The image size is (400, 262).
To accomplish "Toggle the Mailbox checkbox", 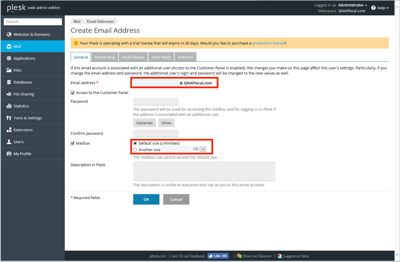I will pos(73,143).
